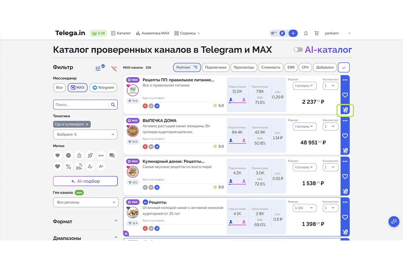The height and width of the screenshot is (268, 403).
Task: Click the reset filters icon near Фильтр
Action: pos(114,68)
